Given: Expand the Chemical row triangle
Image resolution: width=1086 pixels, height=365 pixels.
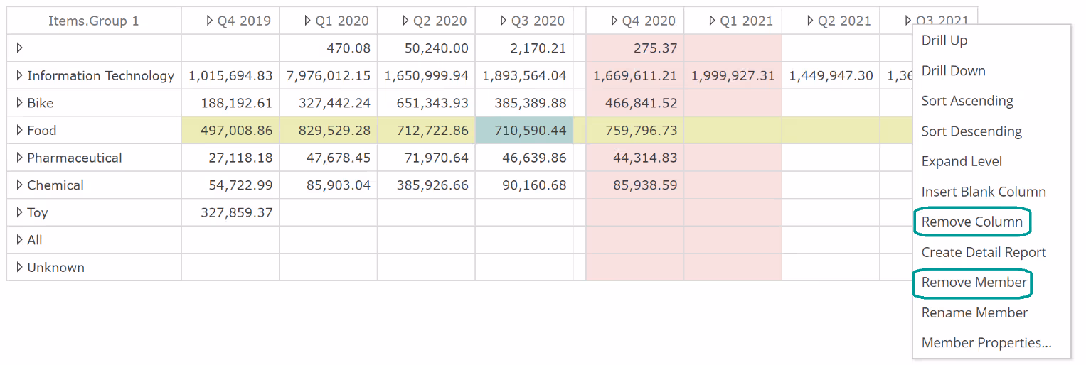Looking at the screenshot, I should (x=20, y=185).
